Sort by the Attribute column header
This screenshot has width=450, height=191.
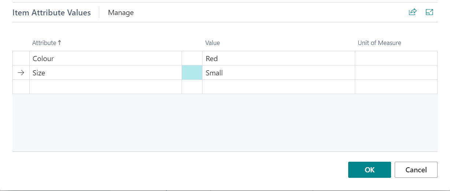click(44, 43)
